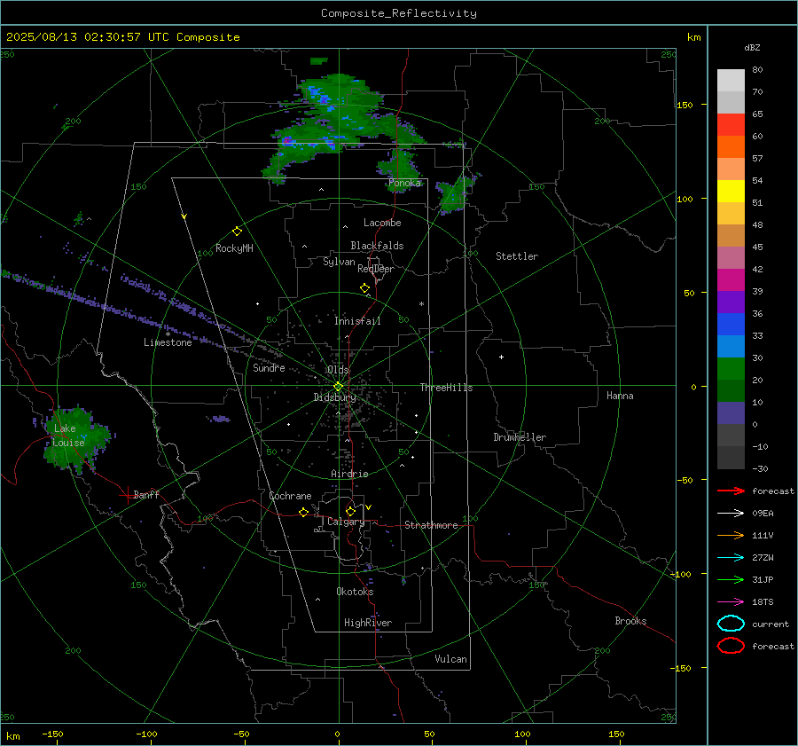Click the Composite_Reflectivity title text
This screenshot has height=746, width=798.
[398, 13]
